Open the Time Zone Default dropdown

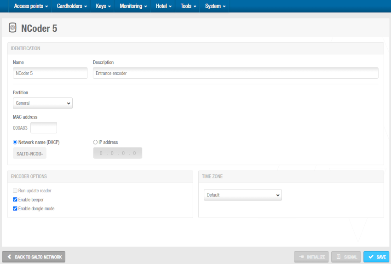pos(242,195)
